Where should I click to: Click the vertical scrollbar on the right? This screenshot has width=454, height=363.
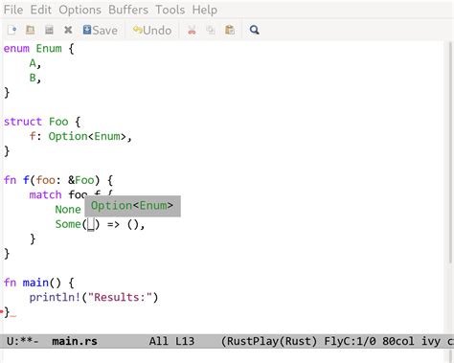450,153
